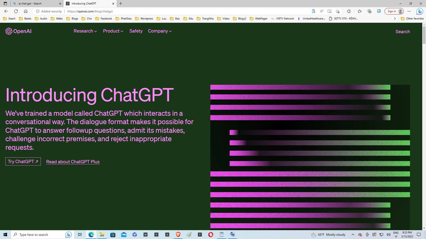This screenshot has height=239, width=426.
Task: Open the Banks favorites folder
Action: pos(25,19)
